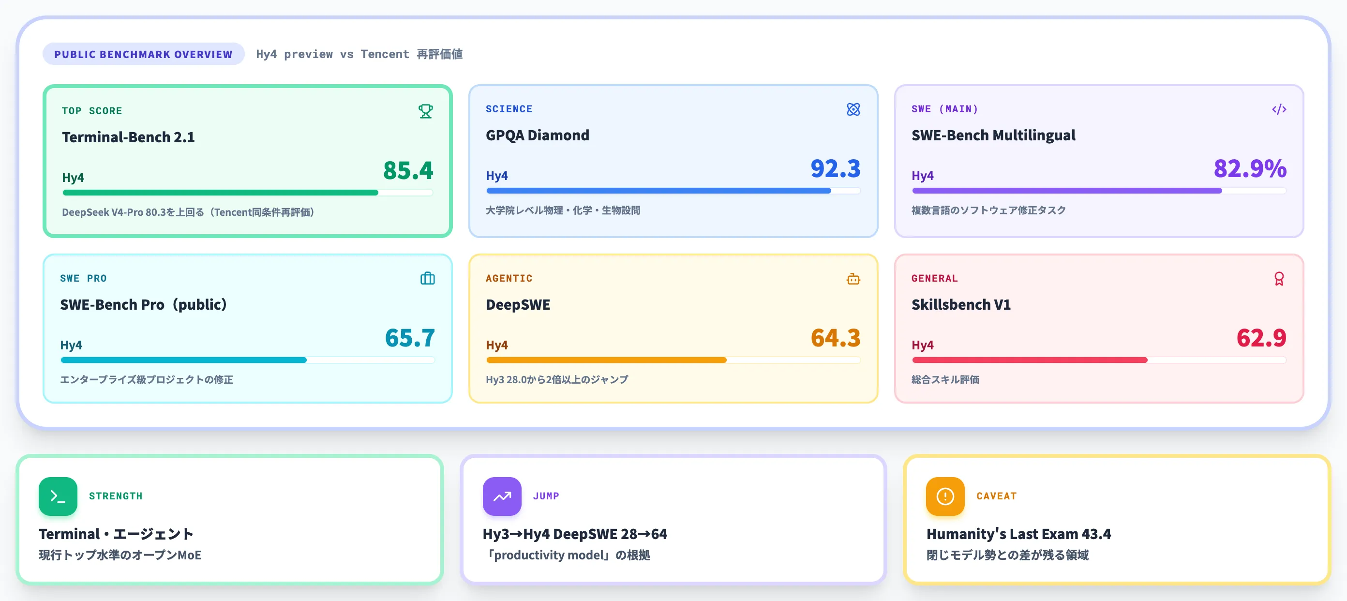Image resolution: width=1347 pixels, height=601 pixels.
Task: Select the GPQA Diamond title
Action: pos(538,135)
